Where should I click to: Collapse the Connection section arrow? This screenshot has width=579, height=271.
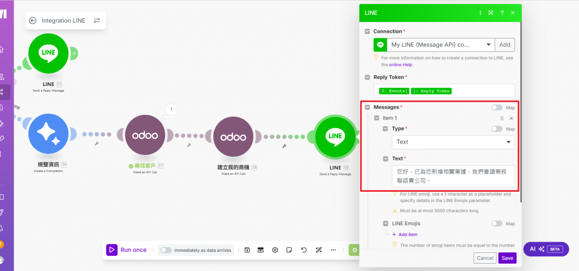(x=367, y=32)
